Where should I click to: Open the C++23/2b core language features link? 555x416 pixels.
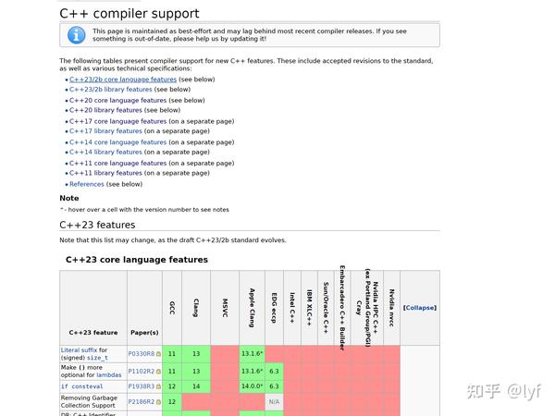pos(122,80)
